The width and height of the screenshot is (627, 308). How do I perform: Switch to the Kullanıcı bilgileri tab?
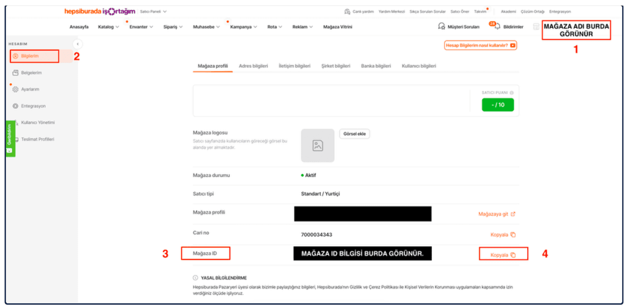click(x=419, y=66)
